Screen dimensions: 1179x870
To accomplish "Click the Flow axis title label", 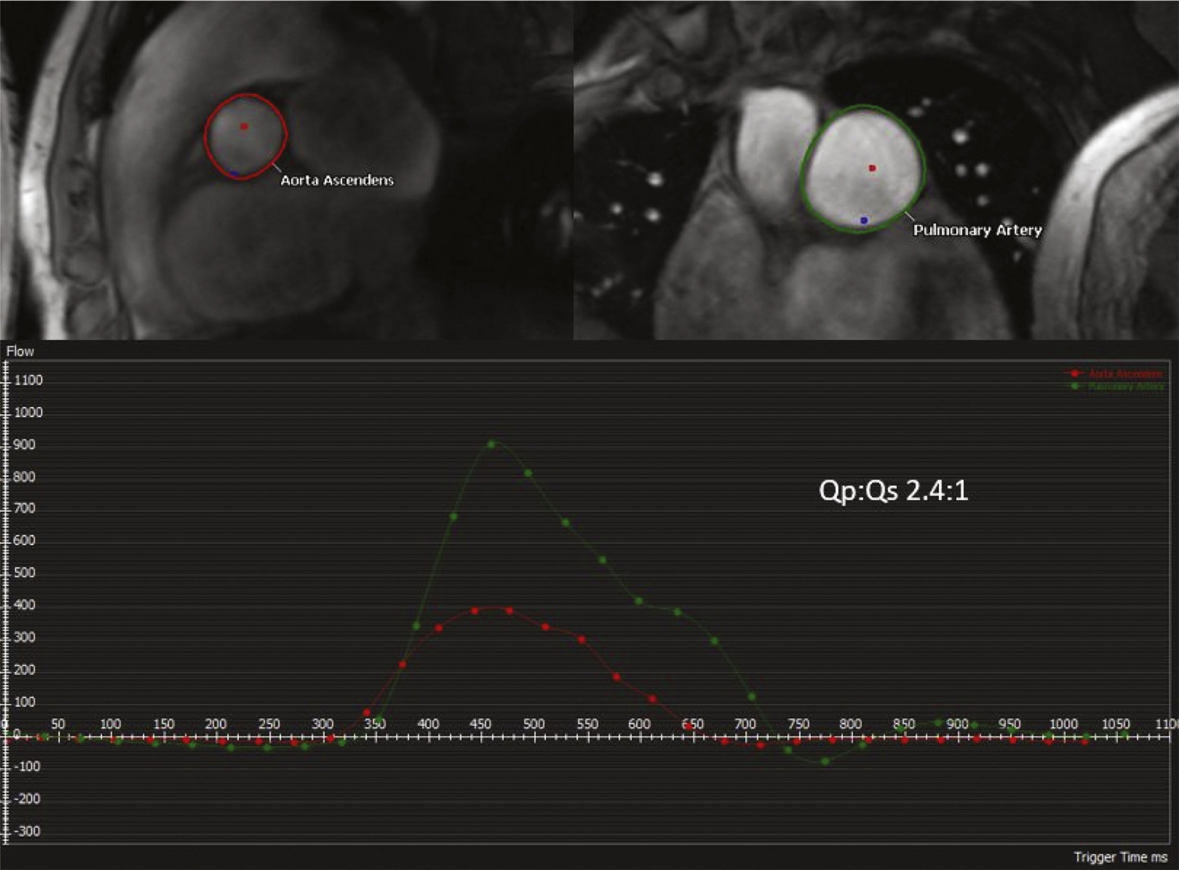I will click(x=20, y=351).
